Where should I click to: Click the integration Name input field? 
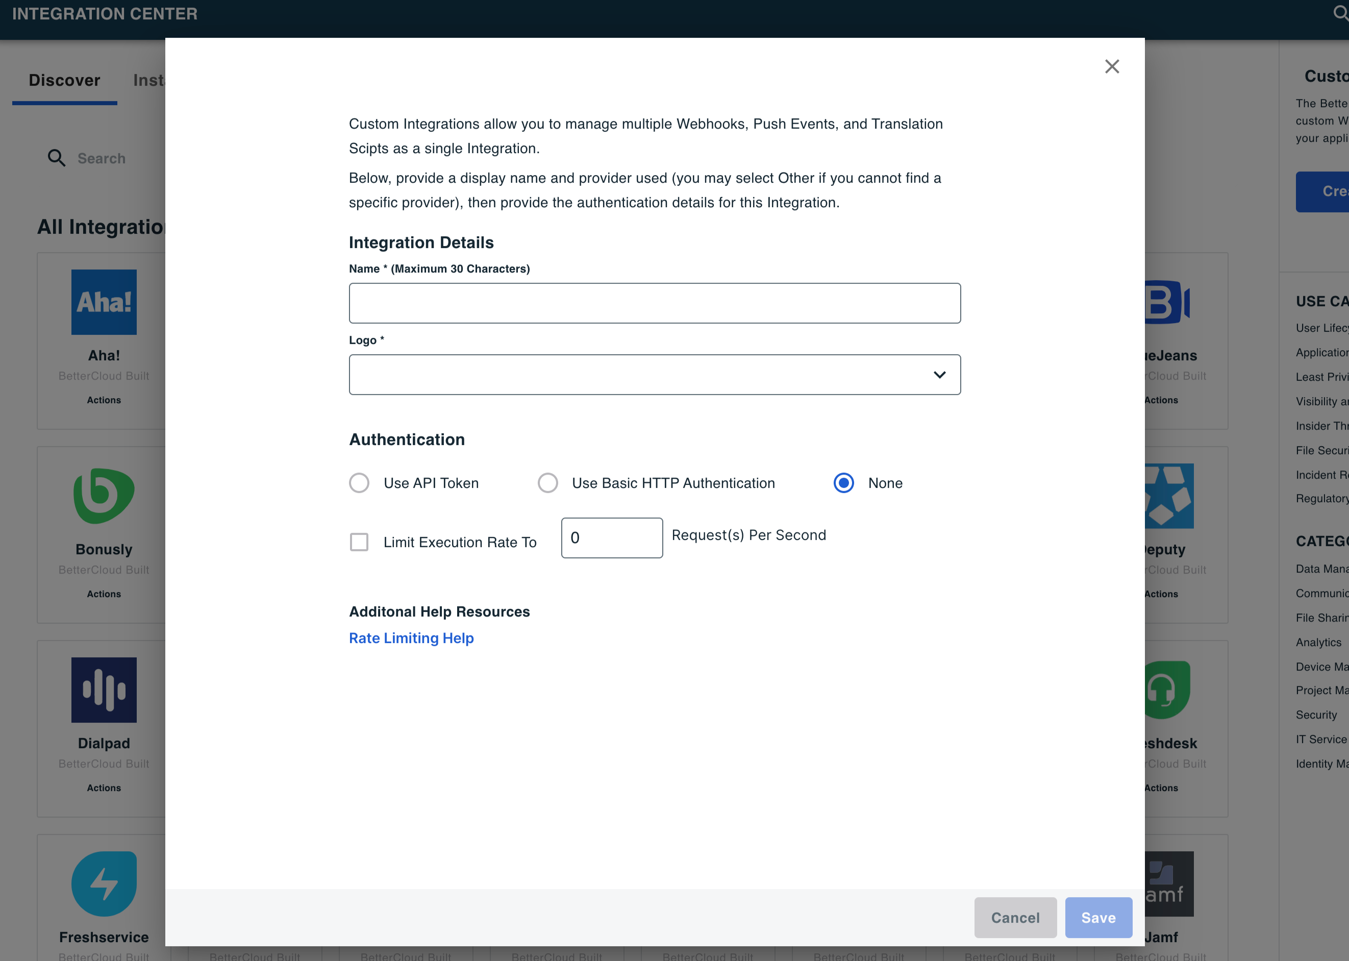[655, 302]
